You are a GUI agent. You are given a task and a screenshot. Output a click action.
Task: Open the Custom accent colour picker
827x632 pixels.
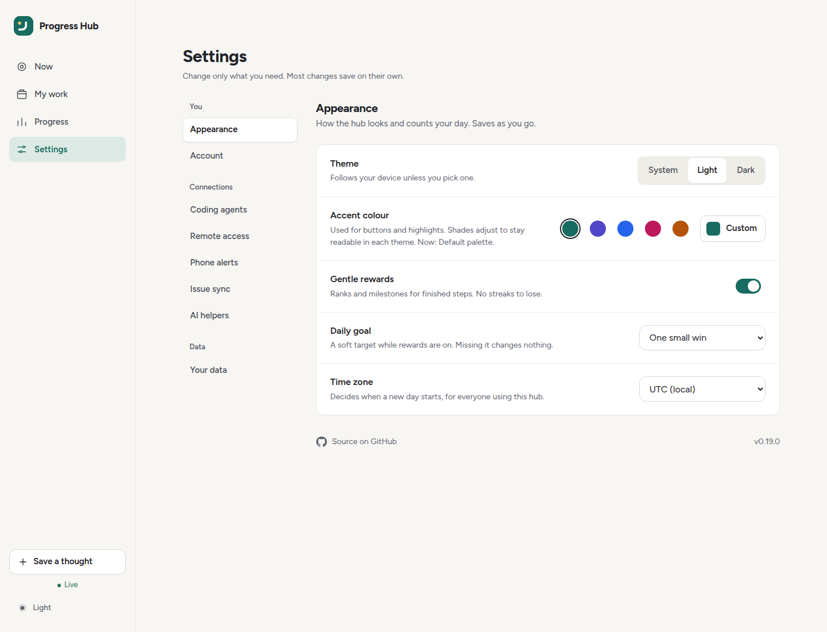point(732,229)
